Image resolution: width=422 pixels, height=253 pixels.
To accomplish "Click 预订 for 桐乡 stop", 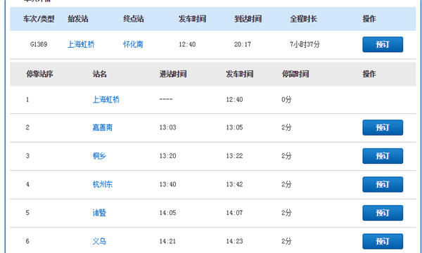I will (383, 156).
